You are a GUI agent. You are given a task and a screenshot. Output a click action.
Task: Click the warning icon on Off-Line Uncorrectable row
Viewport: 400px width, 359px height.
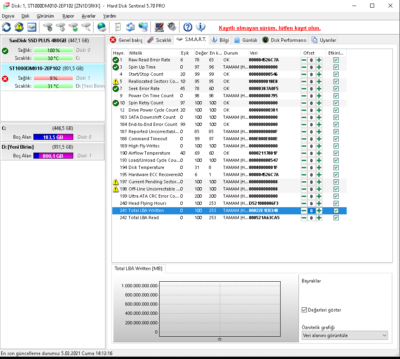115,189
